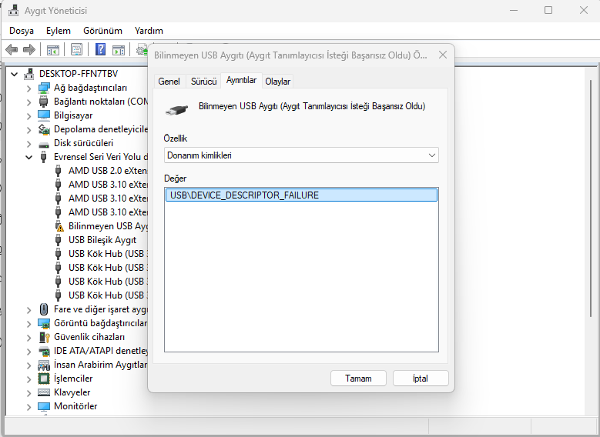Open the Özellik dropdown showing Donanım kimlikleri

(301, 155)
